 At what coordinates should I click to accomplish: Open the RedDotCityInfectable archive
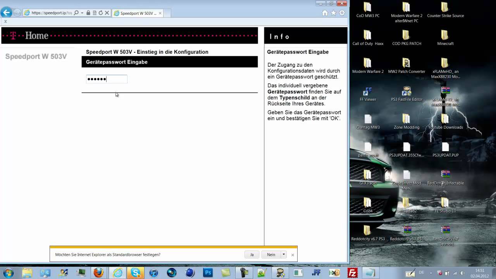[x=445, y=177]
